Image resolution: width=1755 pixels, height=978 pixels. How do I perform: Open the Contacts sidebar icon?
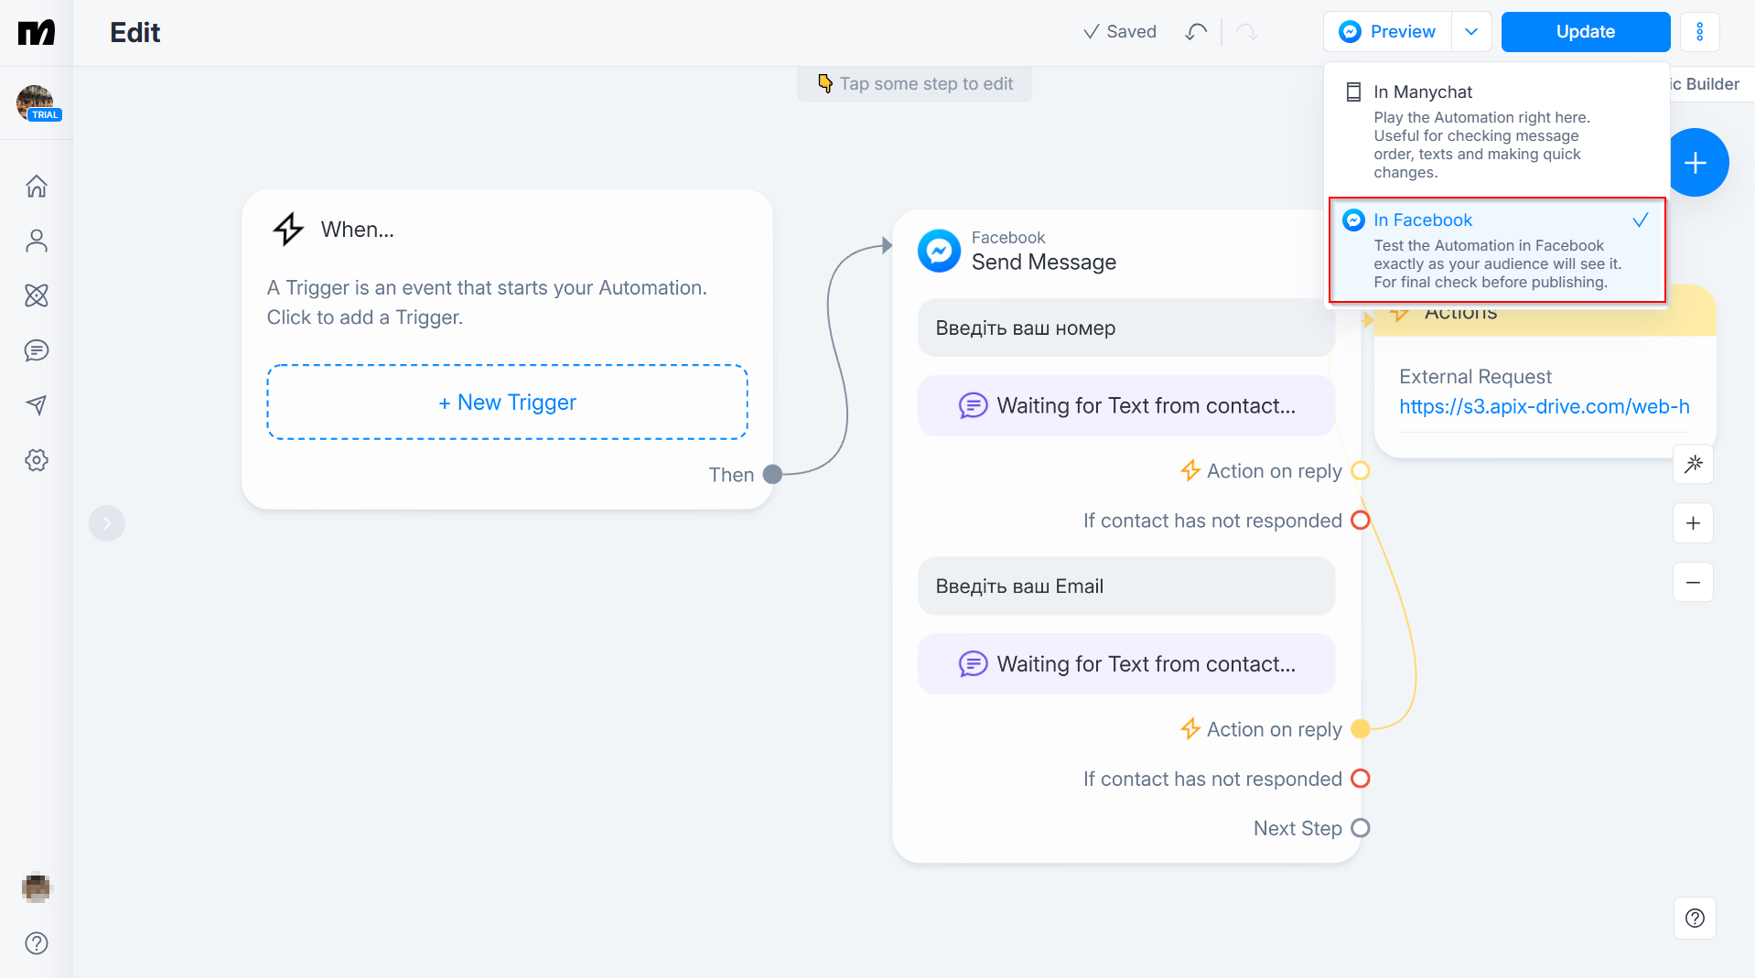[37, 241]
